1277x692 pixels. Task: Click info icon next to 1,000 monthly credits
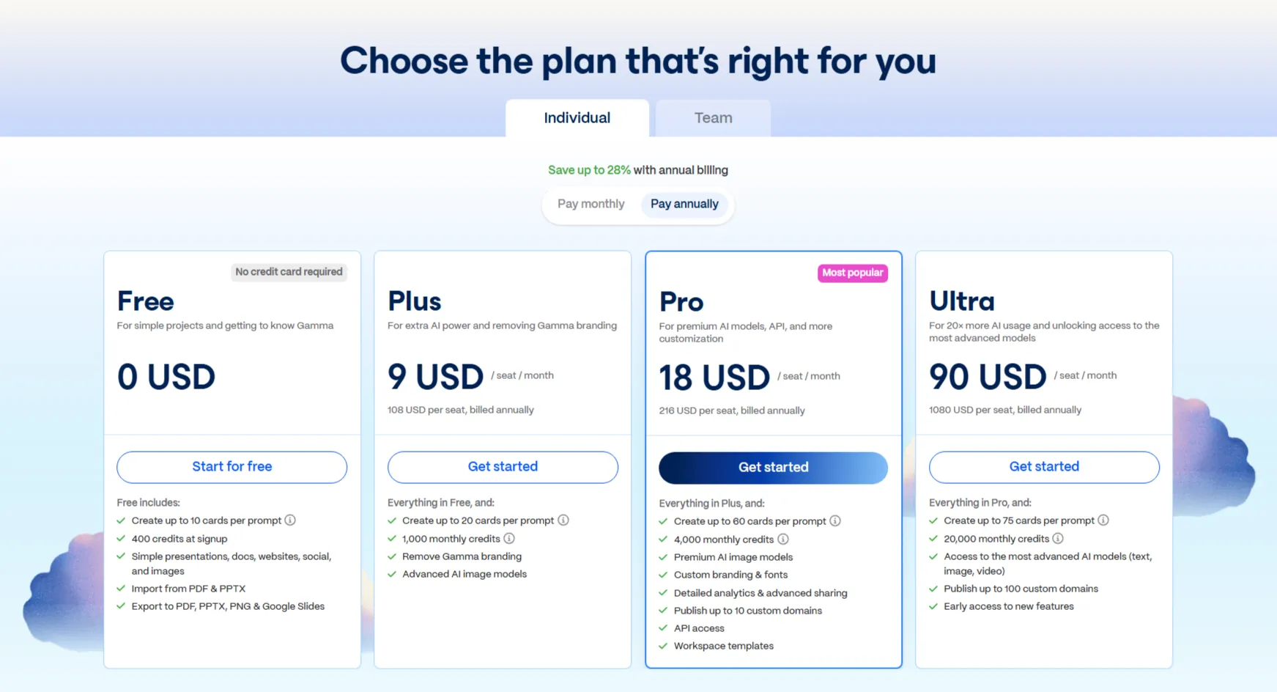509,539
